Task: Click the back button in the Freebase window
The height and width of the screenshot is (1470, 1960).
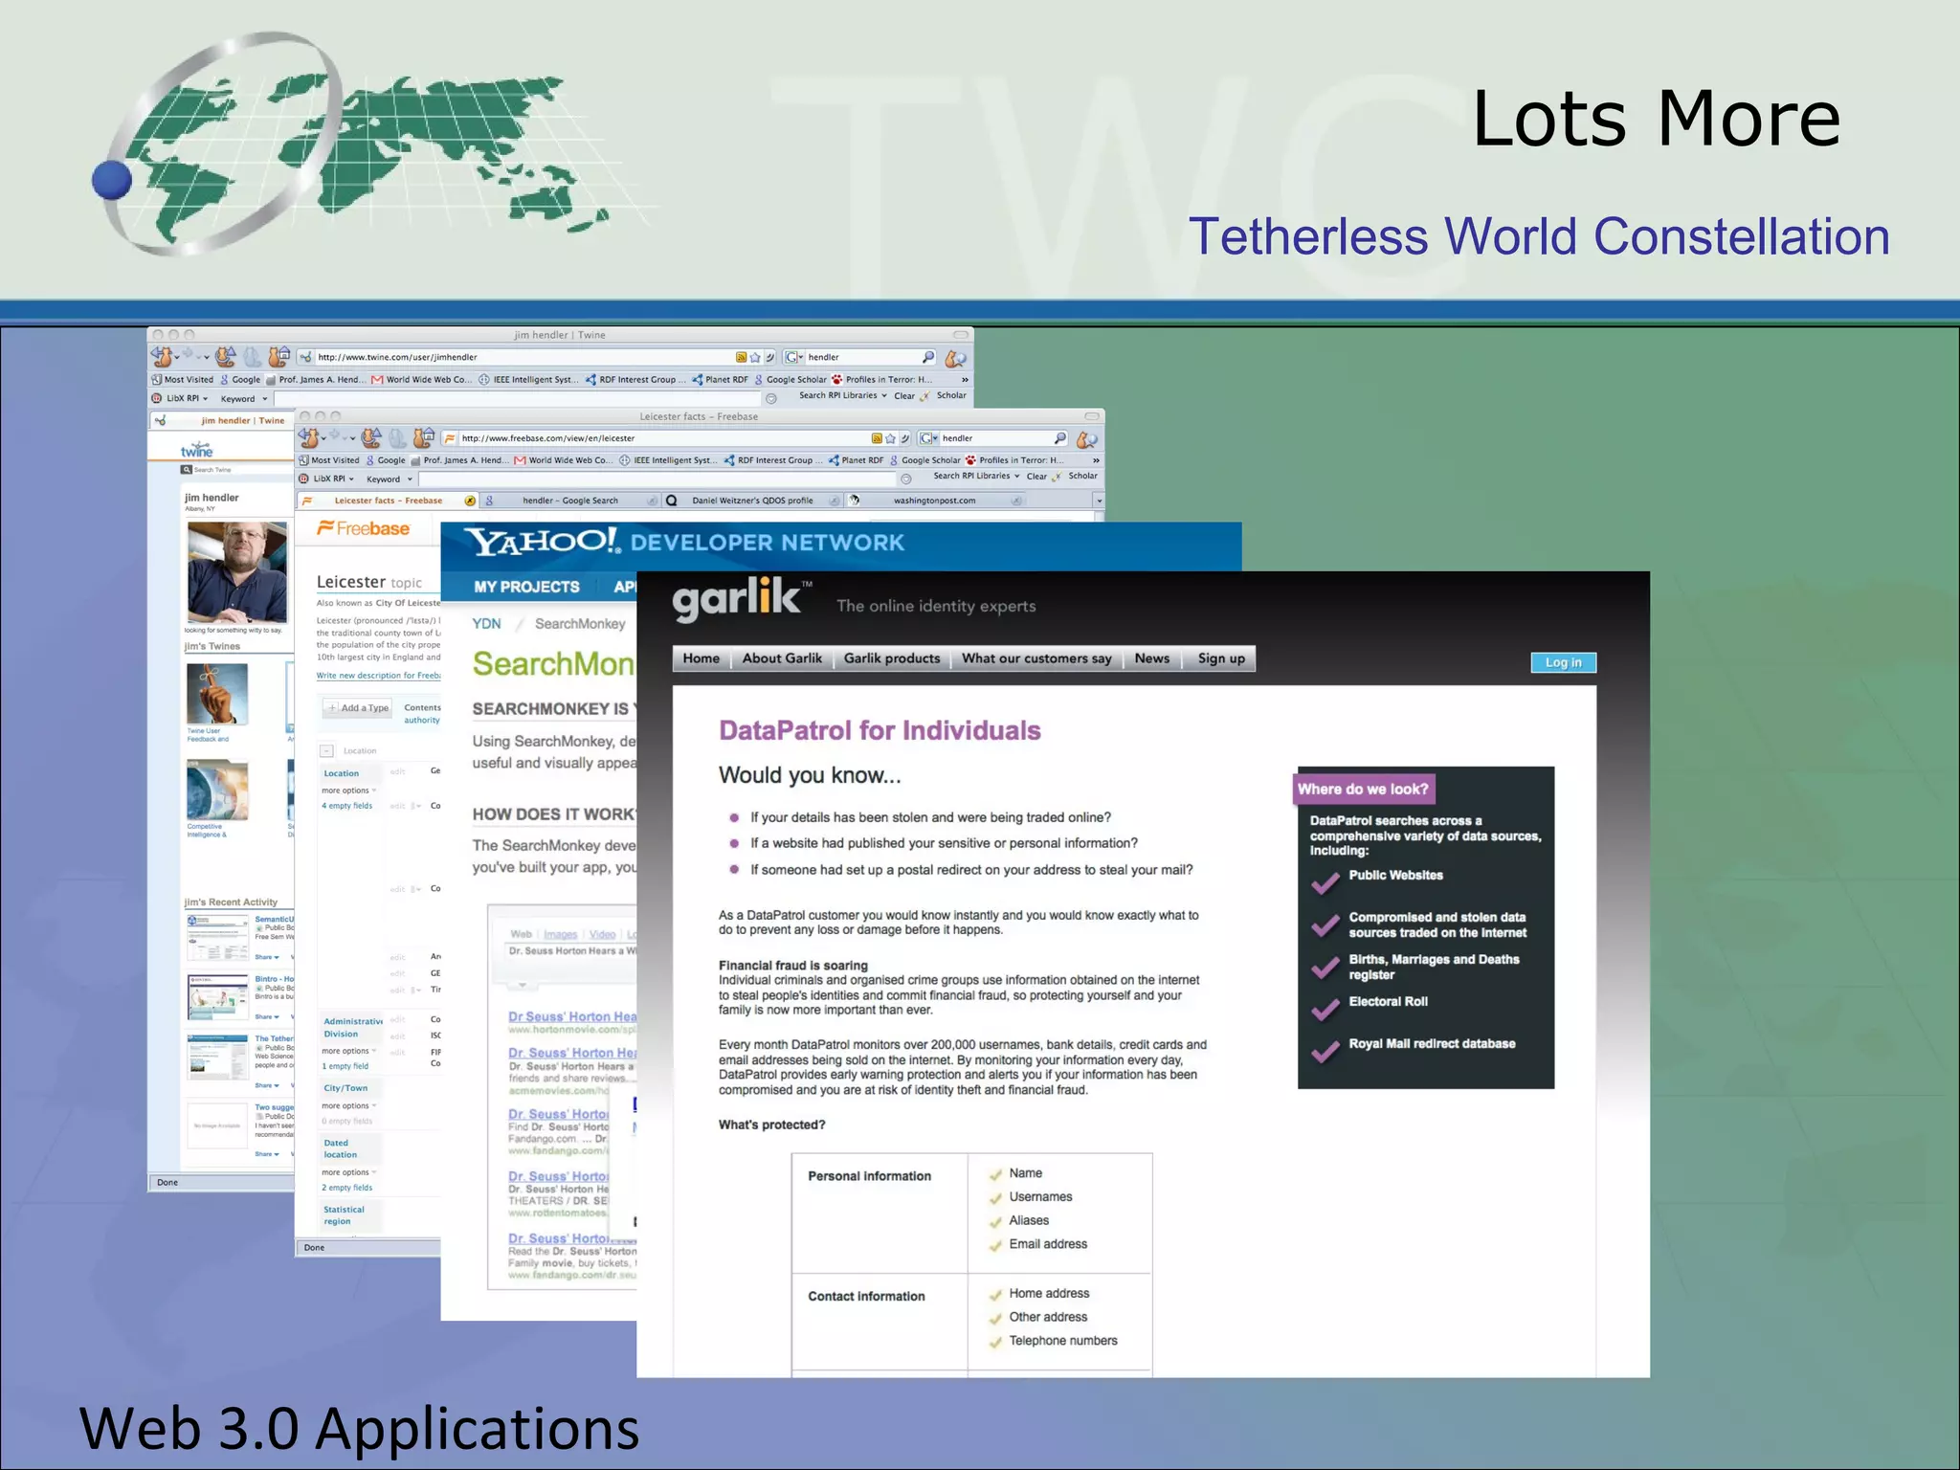Action: 310,438
